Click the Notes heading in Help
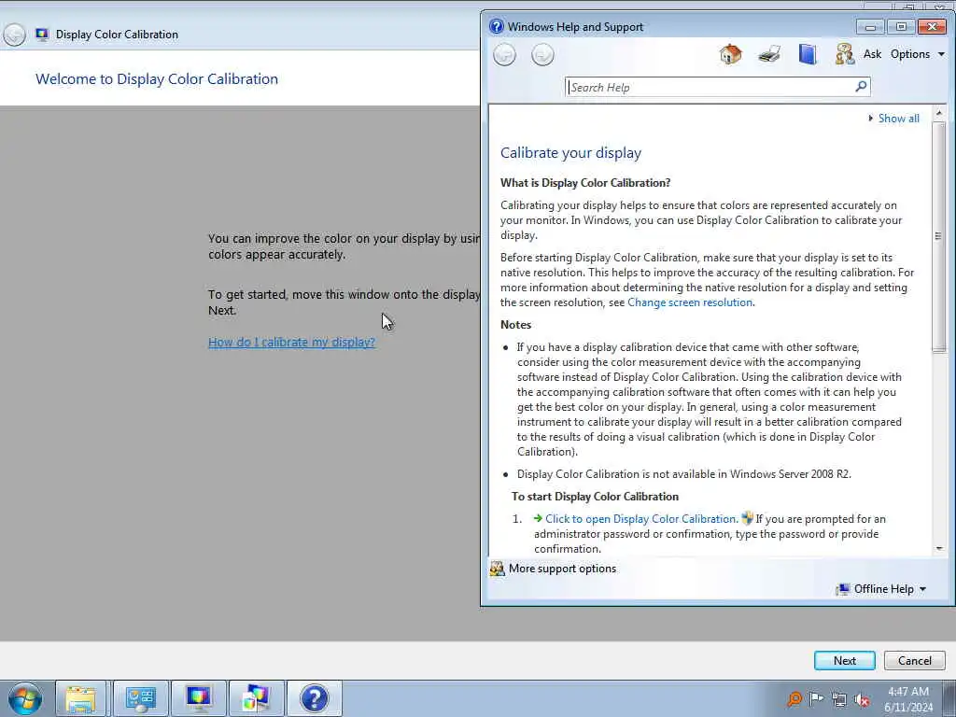The image size is (956, 717). [x=515, y=325]
